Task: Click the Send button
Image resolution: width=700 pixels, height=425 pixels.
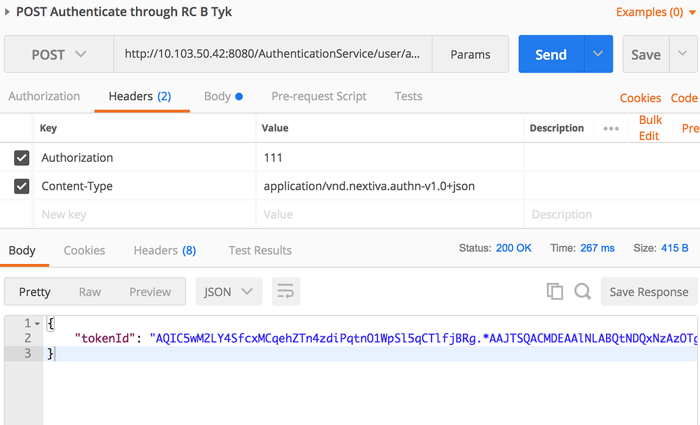Action: (x=550, y=54)
